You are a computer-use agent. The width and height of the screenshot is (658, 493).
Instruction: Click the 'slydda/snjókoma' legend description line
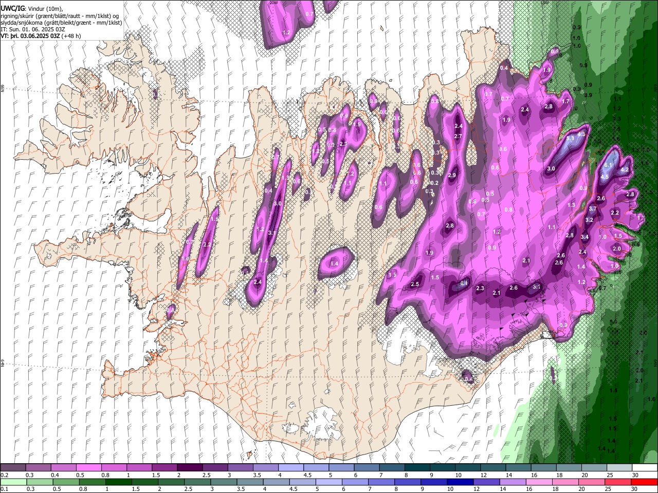coord(61,23)
